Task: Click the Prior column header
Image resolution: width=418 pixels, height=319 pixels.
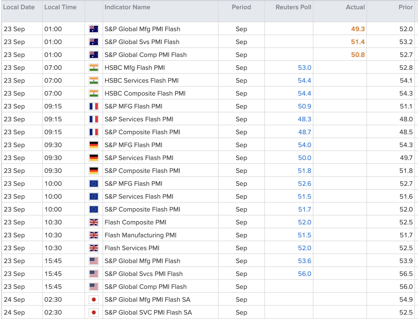Action: coord(406,7)
